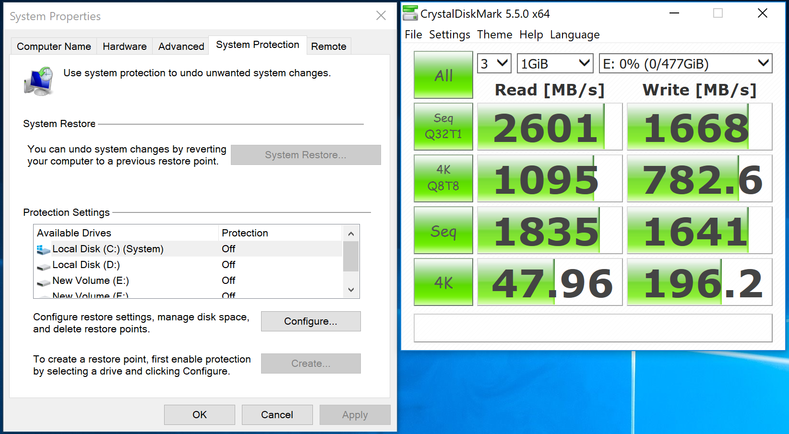This screenshot has height=434, width=789.
Task: Open the Language menu in CrystalDiskMark
Action: point(574,35)
